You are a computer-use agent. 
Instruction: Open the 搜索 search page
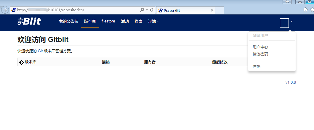click(138, 21)
